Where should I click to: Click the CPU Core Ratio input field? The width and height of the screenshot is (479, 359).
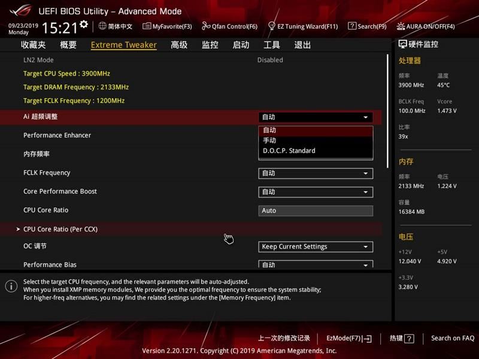[316, 211]
